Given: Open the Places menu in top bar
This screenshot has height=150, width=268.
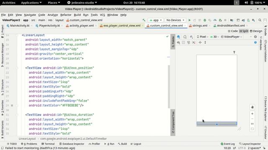Looking at the screenshot, I should coord(54,3).
